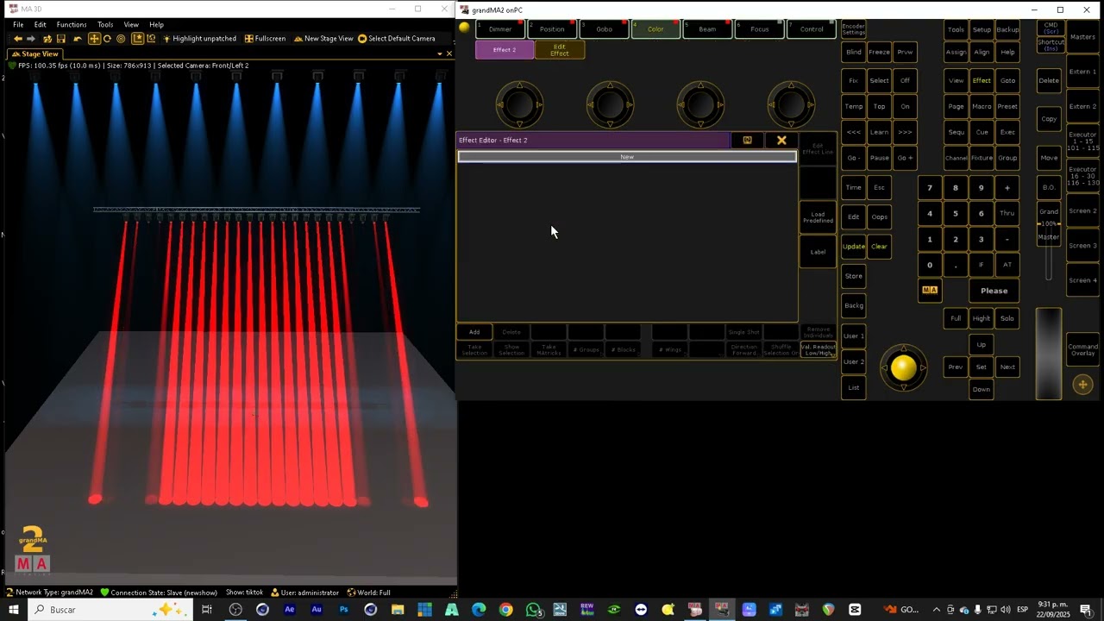1104x621 pixels.
Task: Click the first encoder knob
Action: (x=519, y=104)
